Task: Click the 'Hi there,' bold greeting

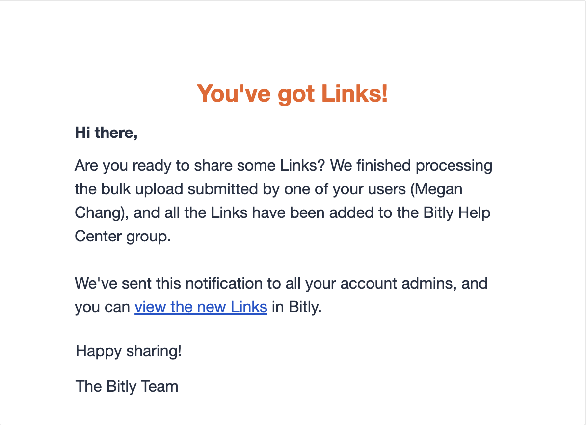Action: 106,133
